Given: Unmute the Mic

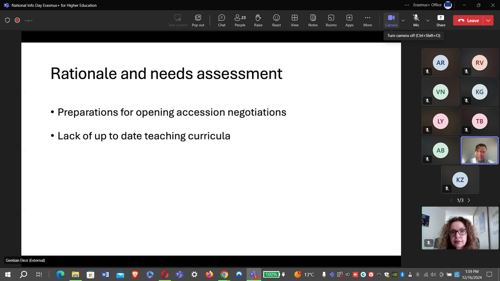Looking at the screenshot, I should click(416, 20).
